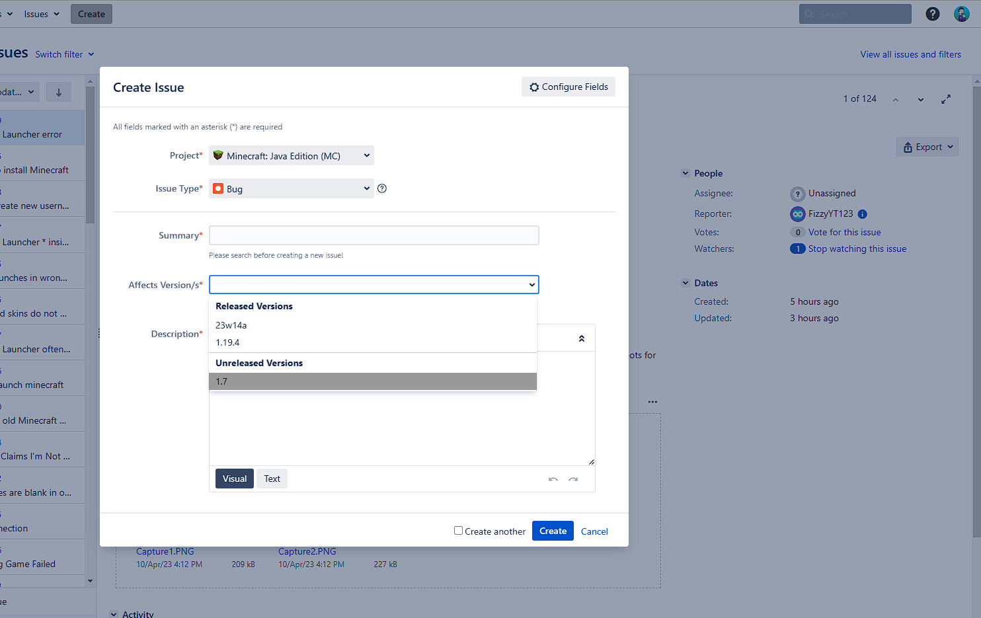Image resolution: width=981 pixels, height=618 pixels.
Task: Collapse the description editor toolbar chevrons
Action: pos(582,338)
